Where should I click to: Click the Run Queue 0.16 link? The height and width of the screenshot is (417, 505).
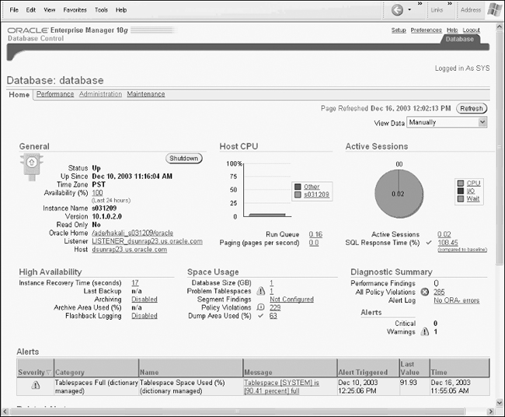click(315, 234)
